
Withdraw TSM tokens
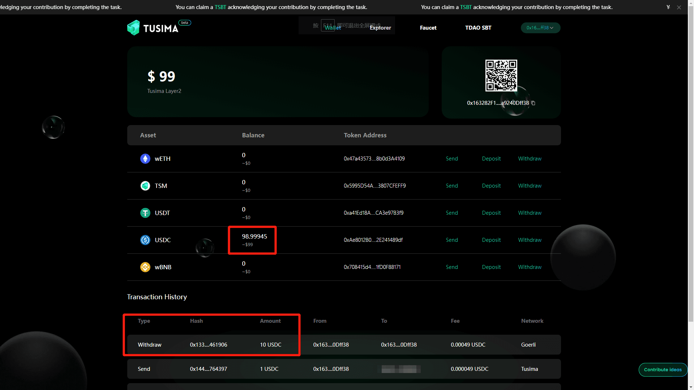pos(530,186)
